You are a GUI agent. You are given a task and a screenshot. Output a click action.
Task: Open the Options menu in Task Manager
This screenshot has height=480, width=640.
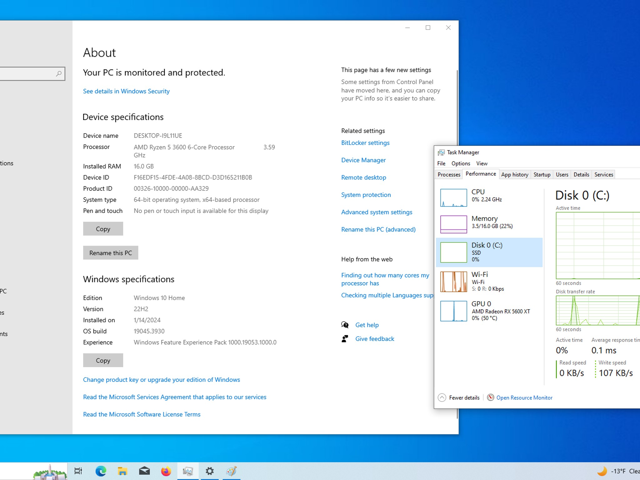pos(461,163)
